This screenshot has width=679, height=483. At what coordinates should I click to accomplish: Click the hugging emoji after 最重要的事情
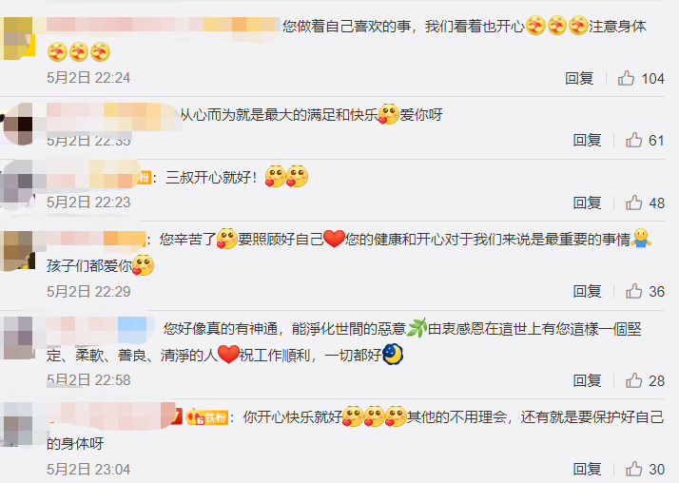pos(641,238)
